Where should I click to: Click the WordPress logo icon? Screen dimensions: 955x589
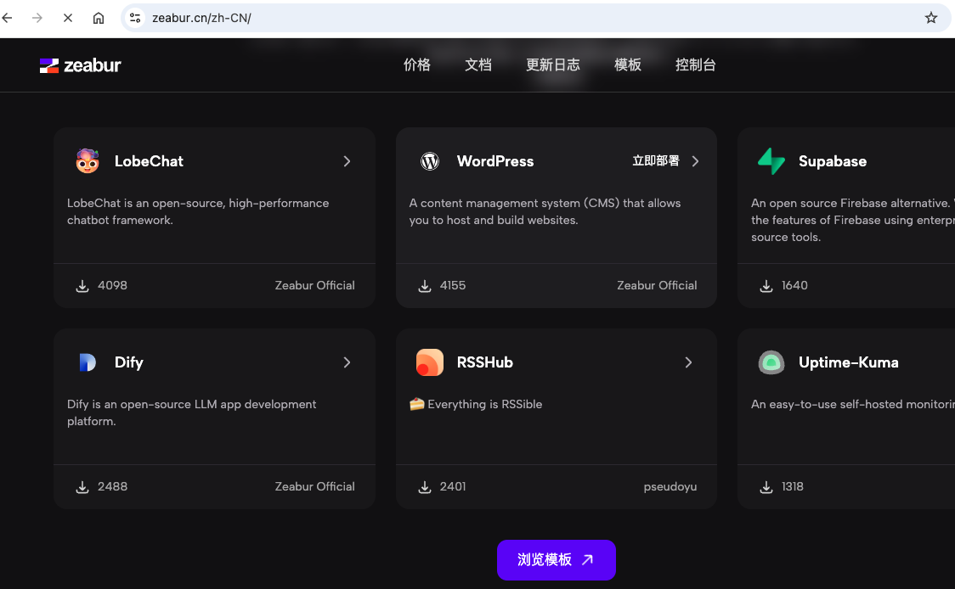tap(430, 161)
